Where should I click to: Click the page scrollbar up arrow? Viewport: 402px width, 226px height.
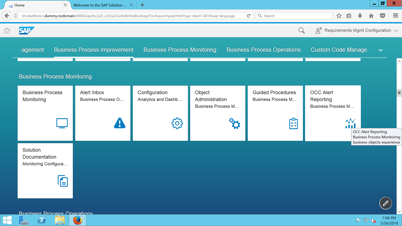click(399, 61)
